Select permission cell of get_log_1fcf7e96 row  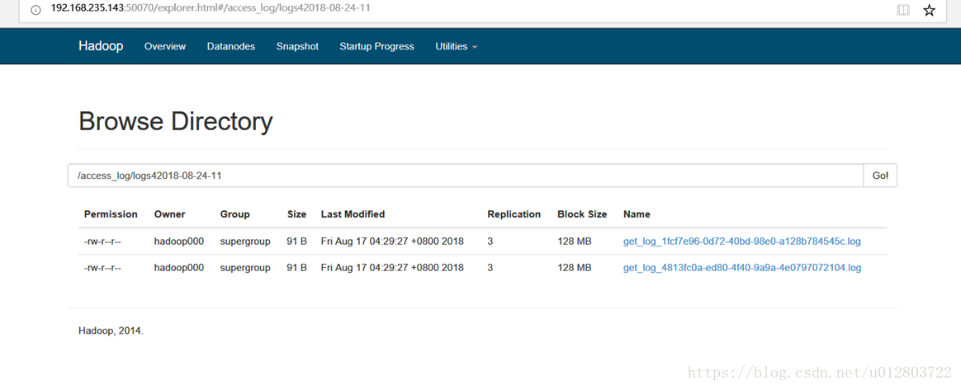click(102, 241)
